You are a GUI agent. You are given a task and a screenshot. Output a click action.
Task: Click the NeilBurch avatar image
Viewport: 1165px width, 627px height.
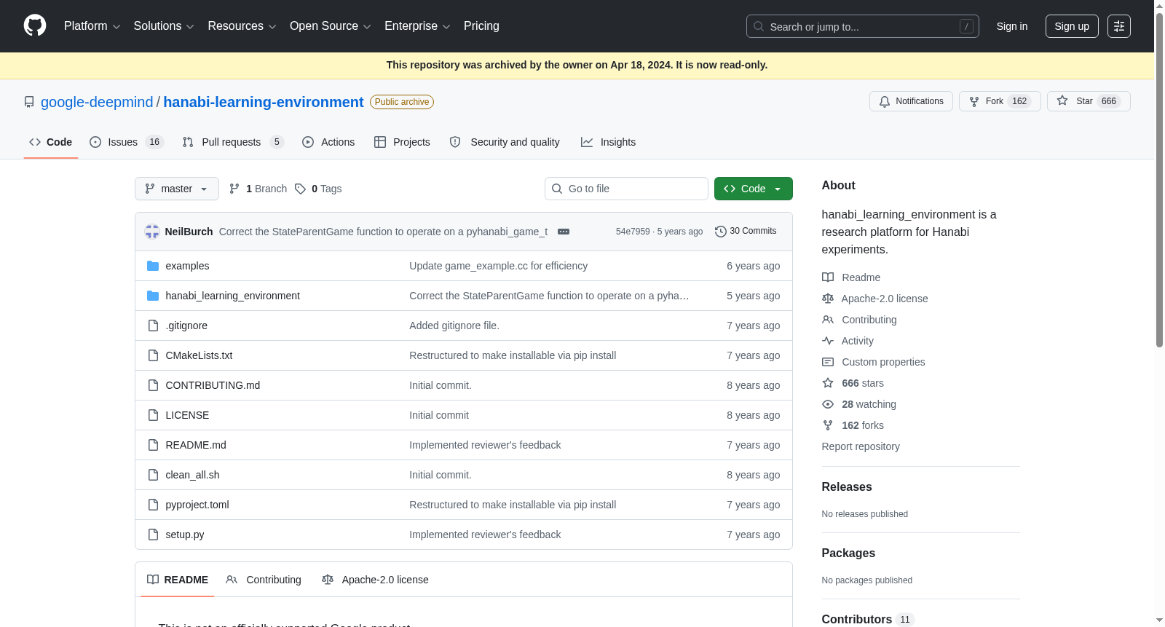pyautogui.click(x=152, y=232)
